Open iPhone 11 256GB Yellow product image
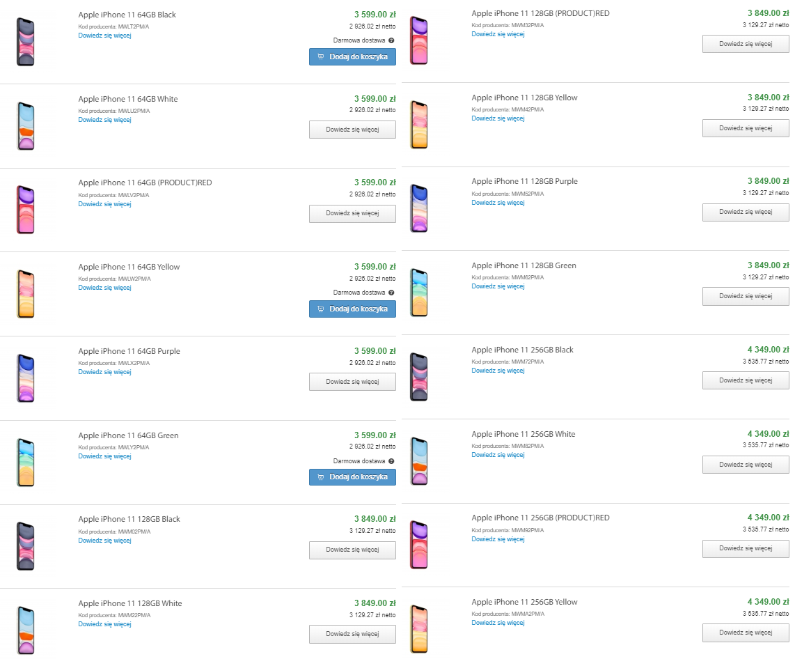795x659 pixels. point(419,629)
